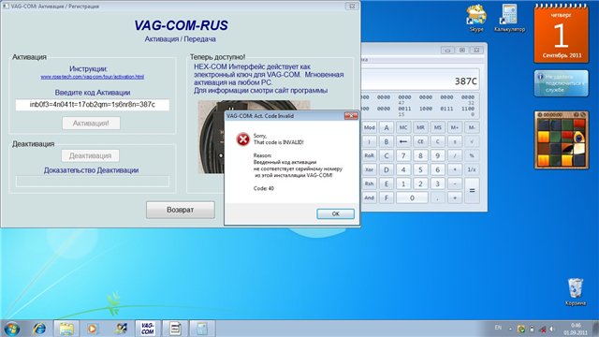The image size is (599, 337).
Task: Open Skype desktop shortcut
Action: coord(476,19)
